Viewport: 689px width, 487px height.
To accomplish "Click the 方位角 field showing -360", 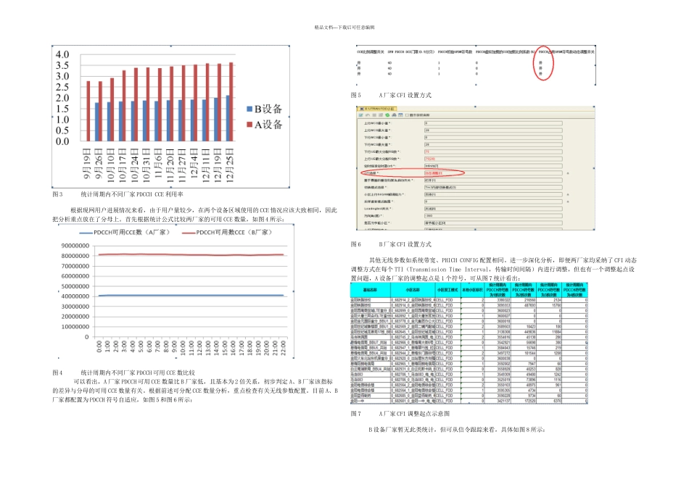I will pyautogui.click(x=493, y=216).
